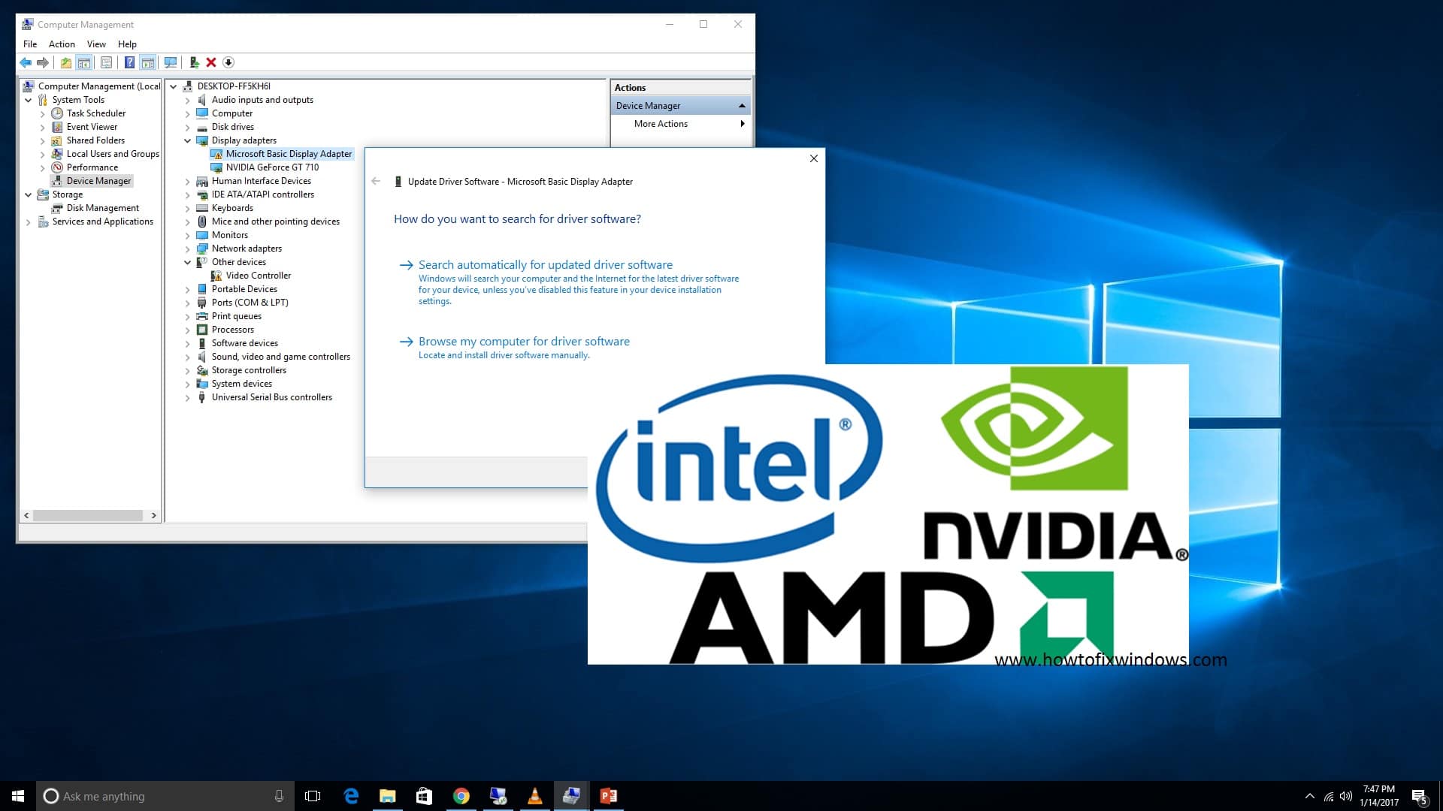Select NVIDIA GeForce GT 710 device
The width and height of the screenshot is (1443, 811).
272,167
